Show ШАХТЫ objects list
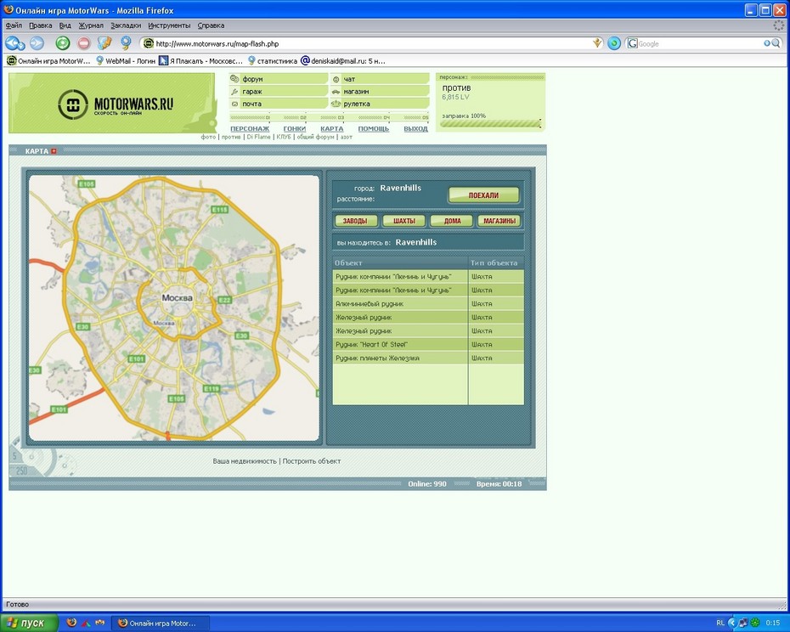The width and height of the screenshot is (790, 632). coord(404,221)
